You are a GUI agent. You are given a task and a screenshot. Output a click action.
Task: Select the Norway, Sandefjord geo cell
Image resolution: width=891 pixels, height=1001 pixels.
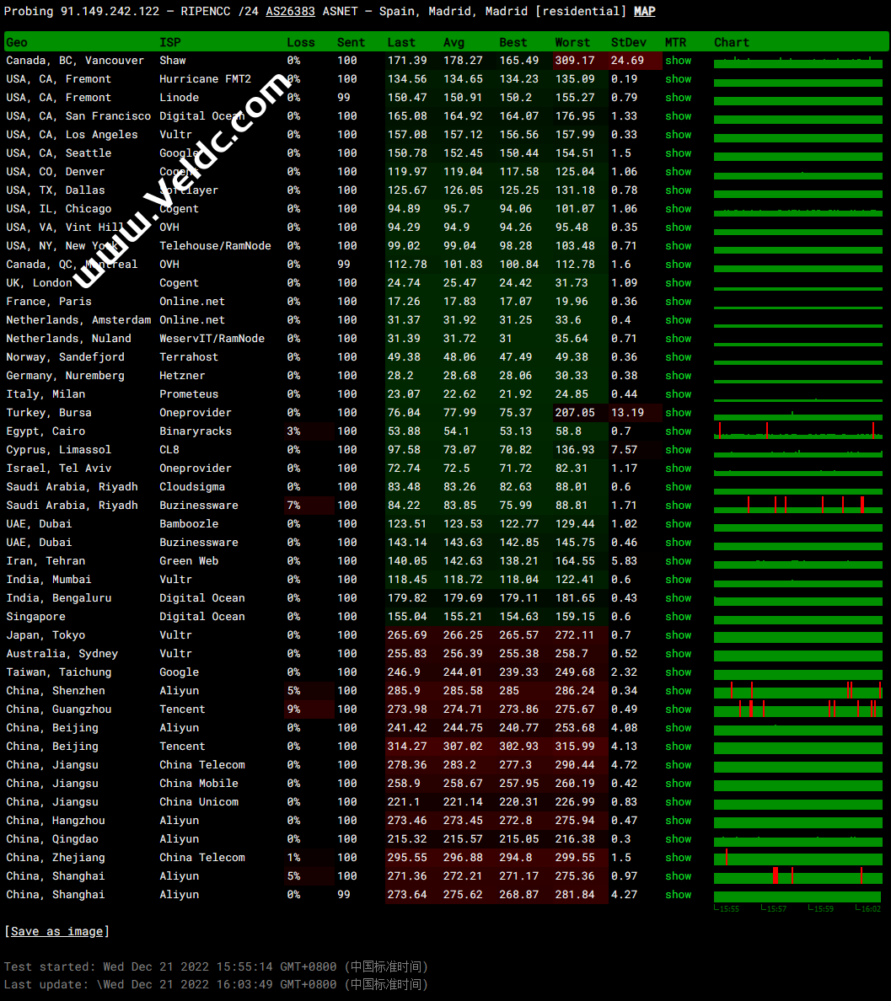click(x=65, y=357)
